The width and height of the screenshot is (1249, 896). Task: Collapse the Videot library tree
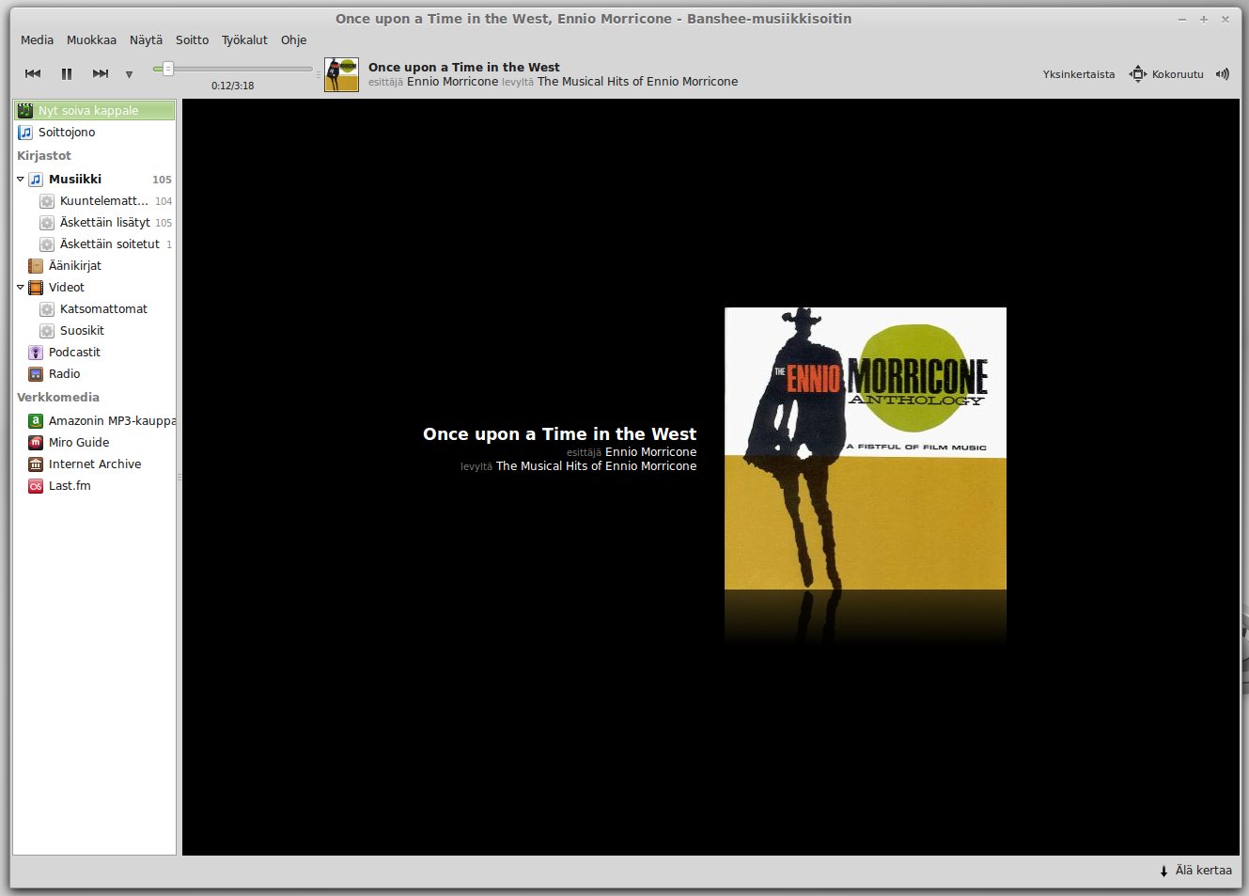[21, 287]
